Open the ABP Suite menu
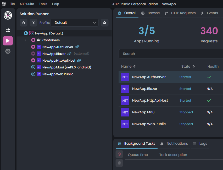Viewport: 223px width, 170px height. click(x=27, y=4)
